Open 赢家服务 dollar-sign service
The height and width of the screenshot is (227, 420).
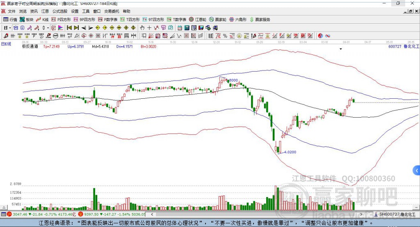[x=260, y=20]
